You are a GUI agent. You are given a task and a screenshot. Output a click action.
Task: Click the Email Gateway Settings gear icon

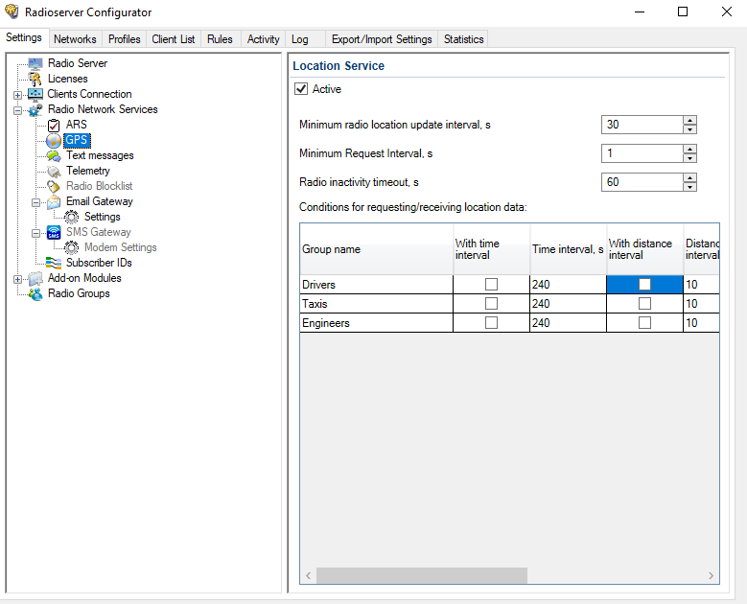coord(72,218)
